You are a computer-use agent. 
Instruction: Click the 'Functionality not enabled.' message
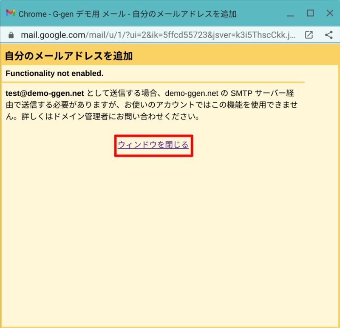pyautogui.click(x=54, y=73)
